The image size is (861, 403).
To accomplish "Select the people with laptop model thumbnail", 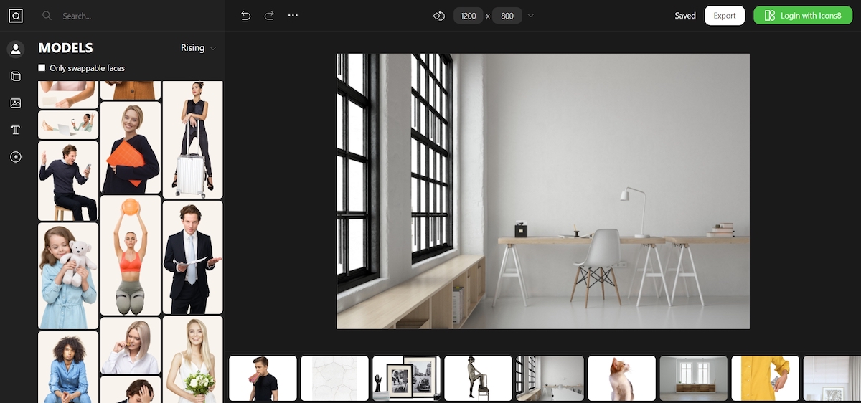I will pos(68,125).
